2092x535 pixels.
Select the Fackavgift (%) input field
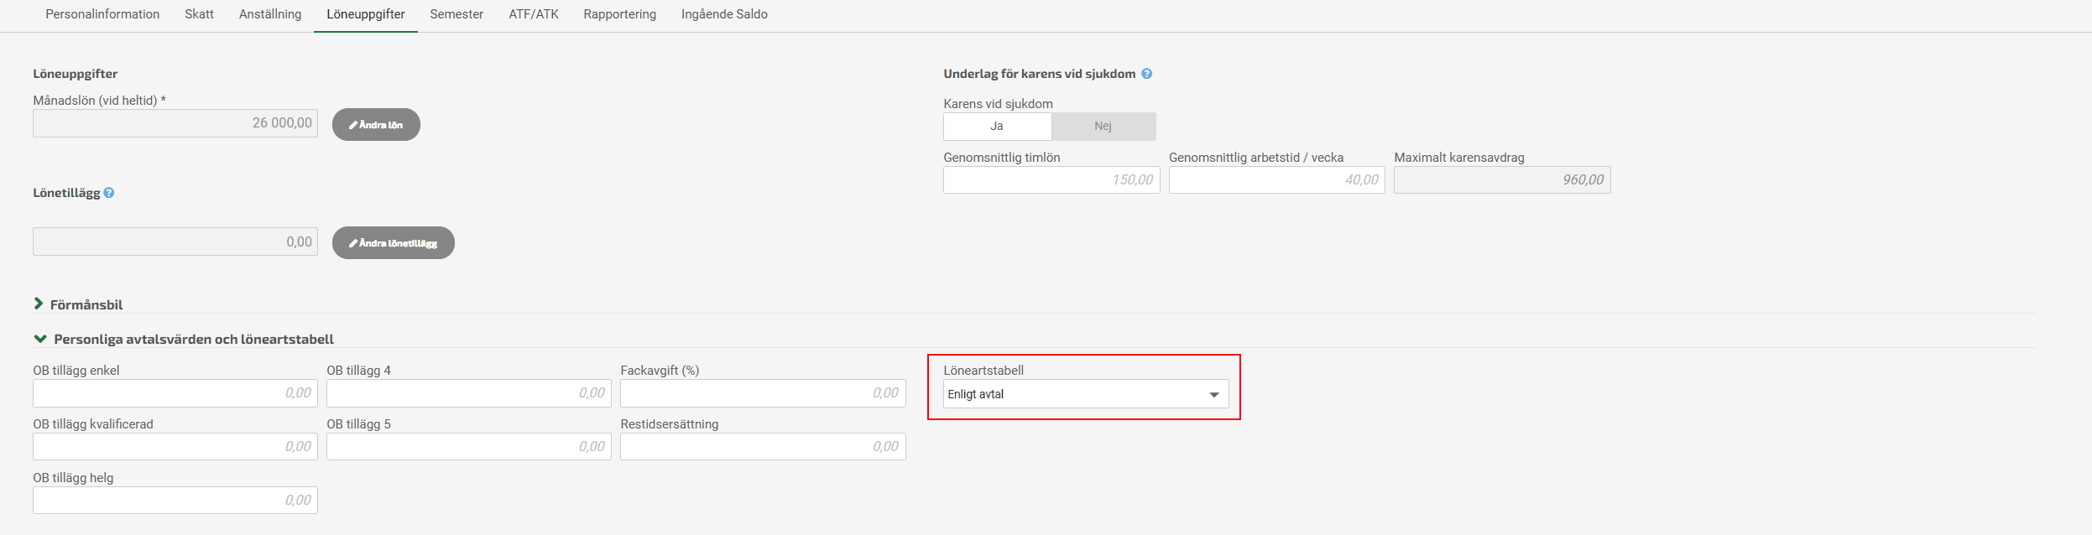click(x=763, y=393)
